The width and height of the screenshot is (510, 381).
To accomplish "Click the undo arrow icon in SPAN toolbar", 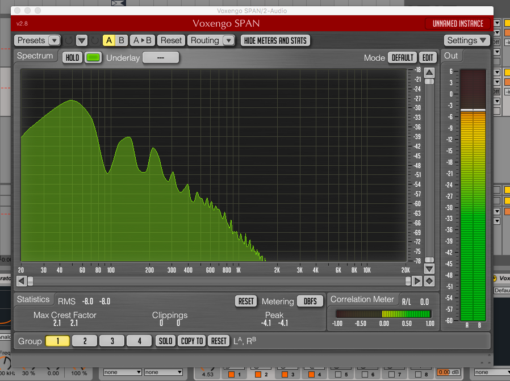I will 69,41.
